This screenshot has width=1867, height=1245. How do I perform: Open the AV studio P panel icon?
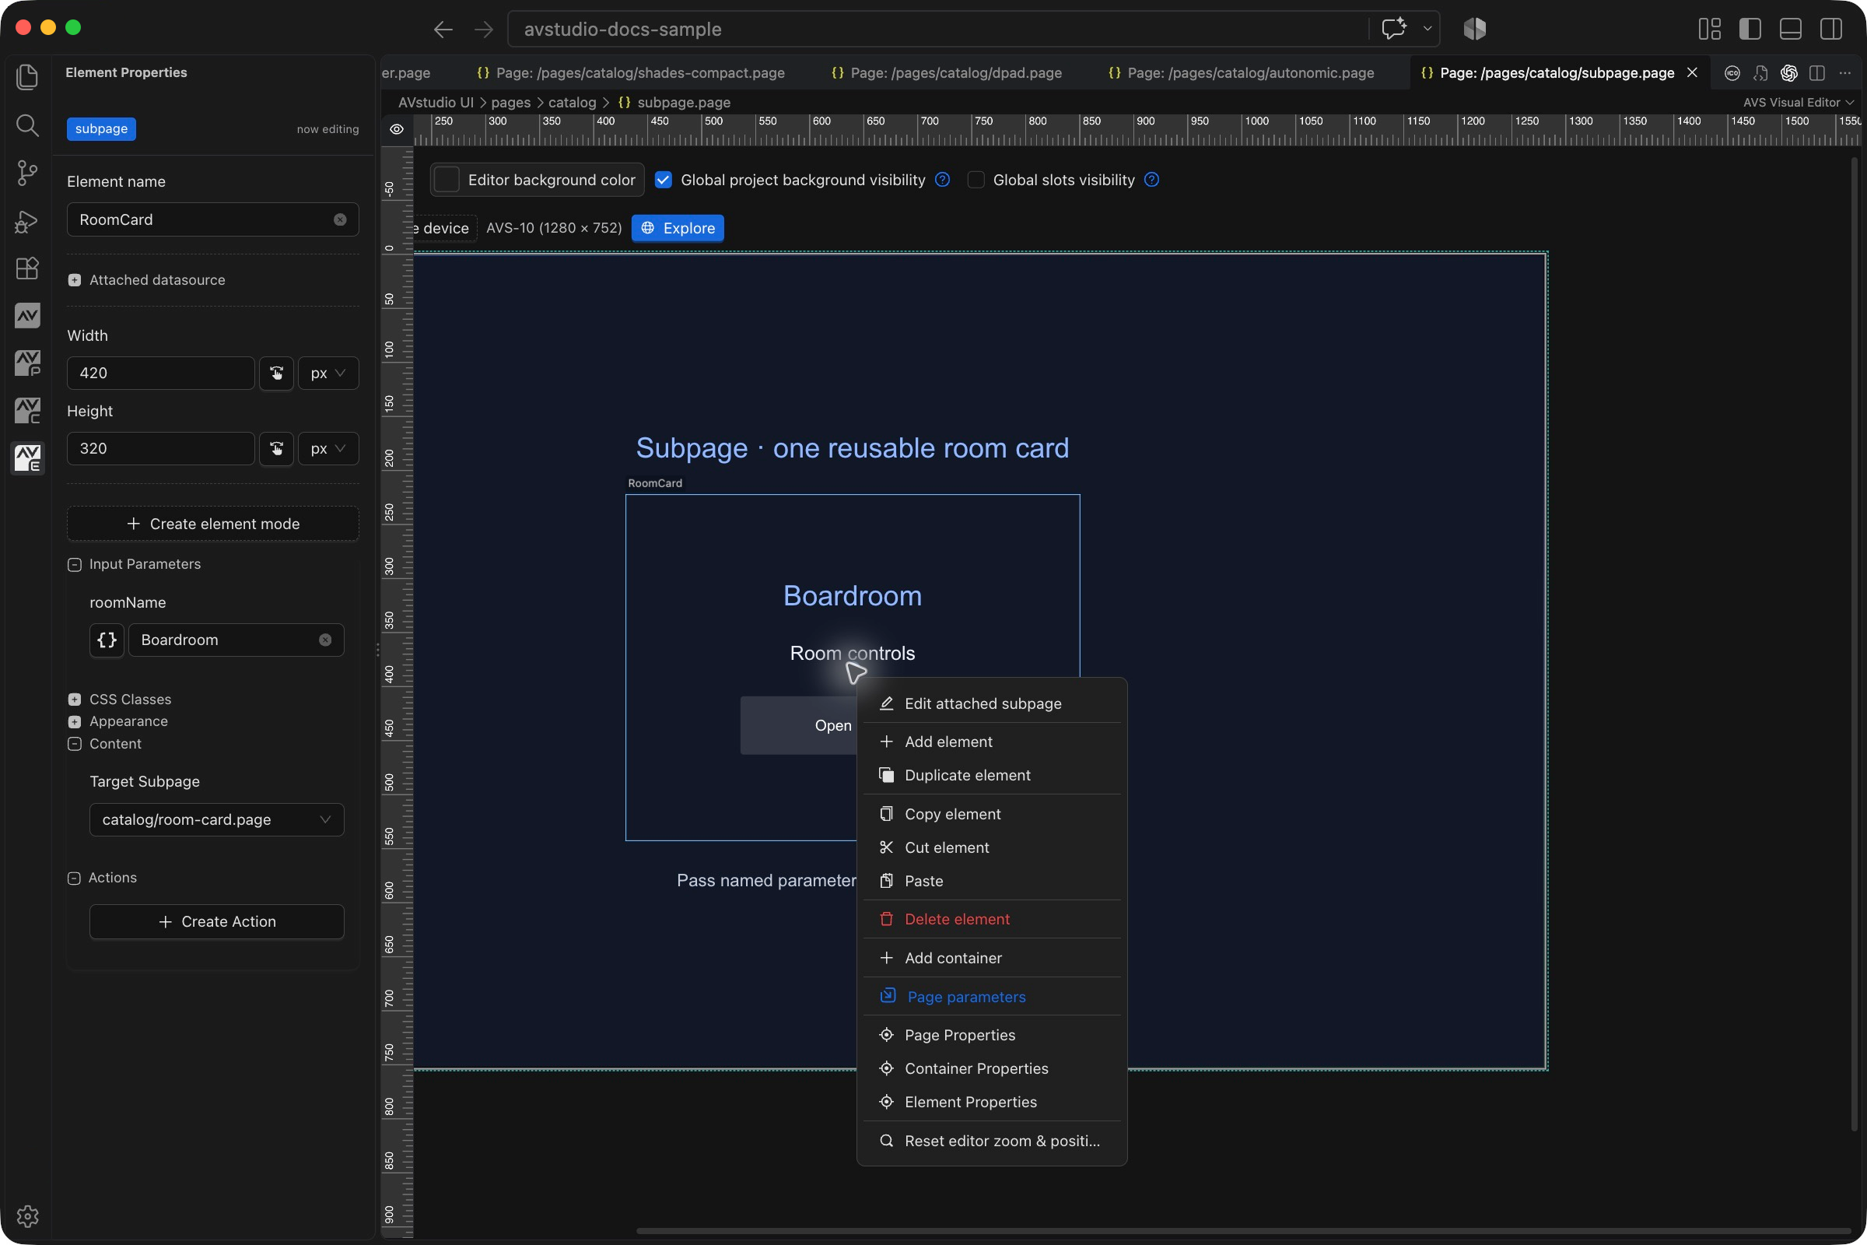27,363
